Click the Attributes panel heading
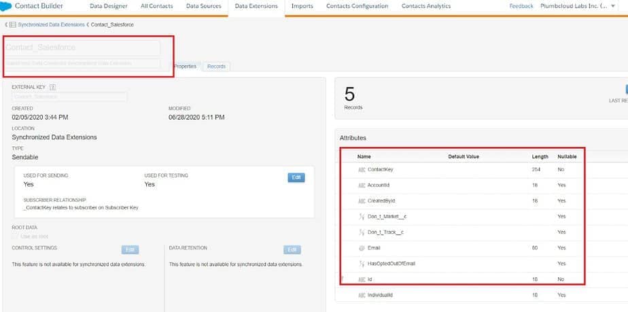This screenshot has width=628, height=312. coord(353,138)
